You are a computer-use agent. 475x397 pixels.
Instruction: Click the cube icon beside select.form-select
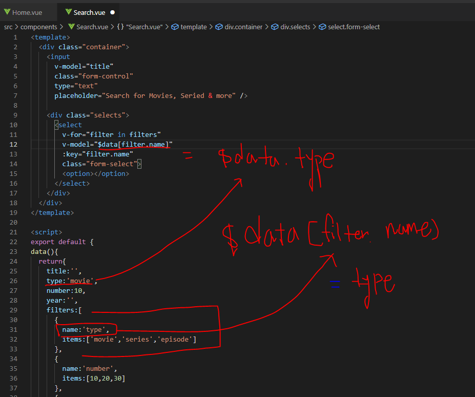coord(322,27)
